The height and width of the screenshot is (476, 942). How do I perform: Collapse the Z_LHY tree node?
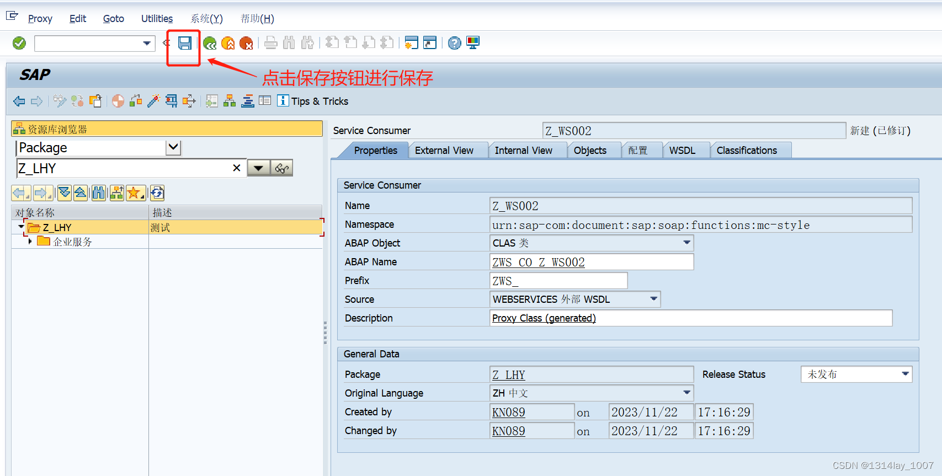(x=21, y=227)
